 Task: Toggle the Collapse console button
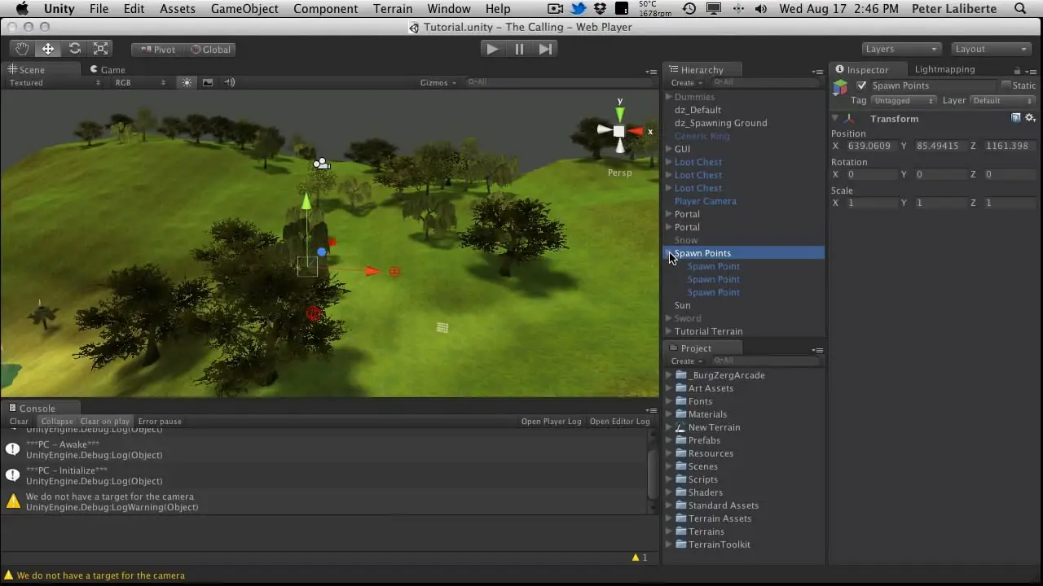click(x=57, y=422)
